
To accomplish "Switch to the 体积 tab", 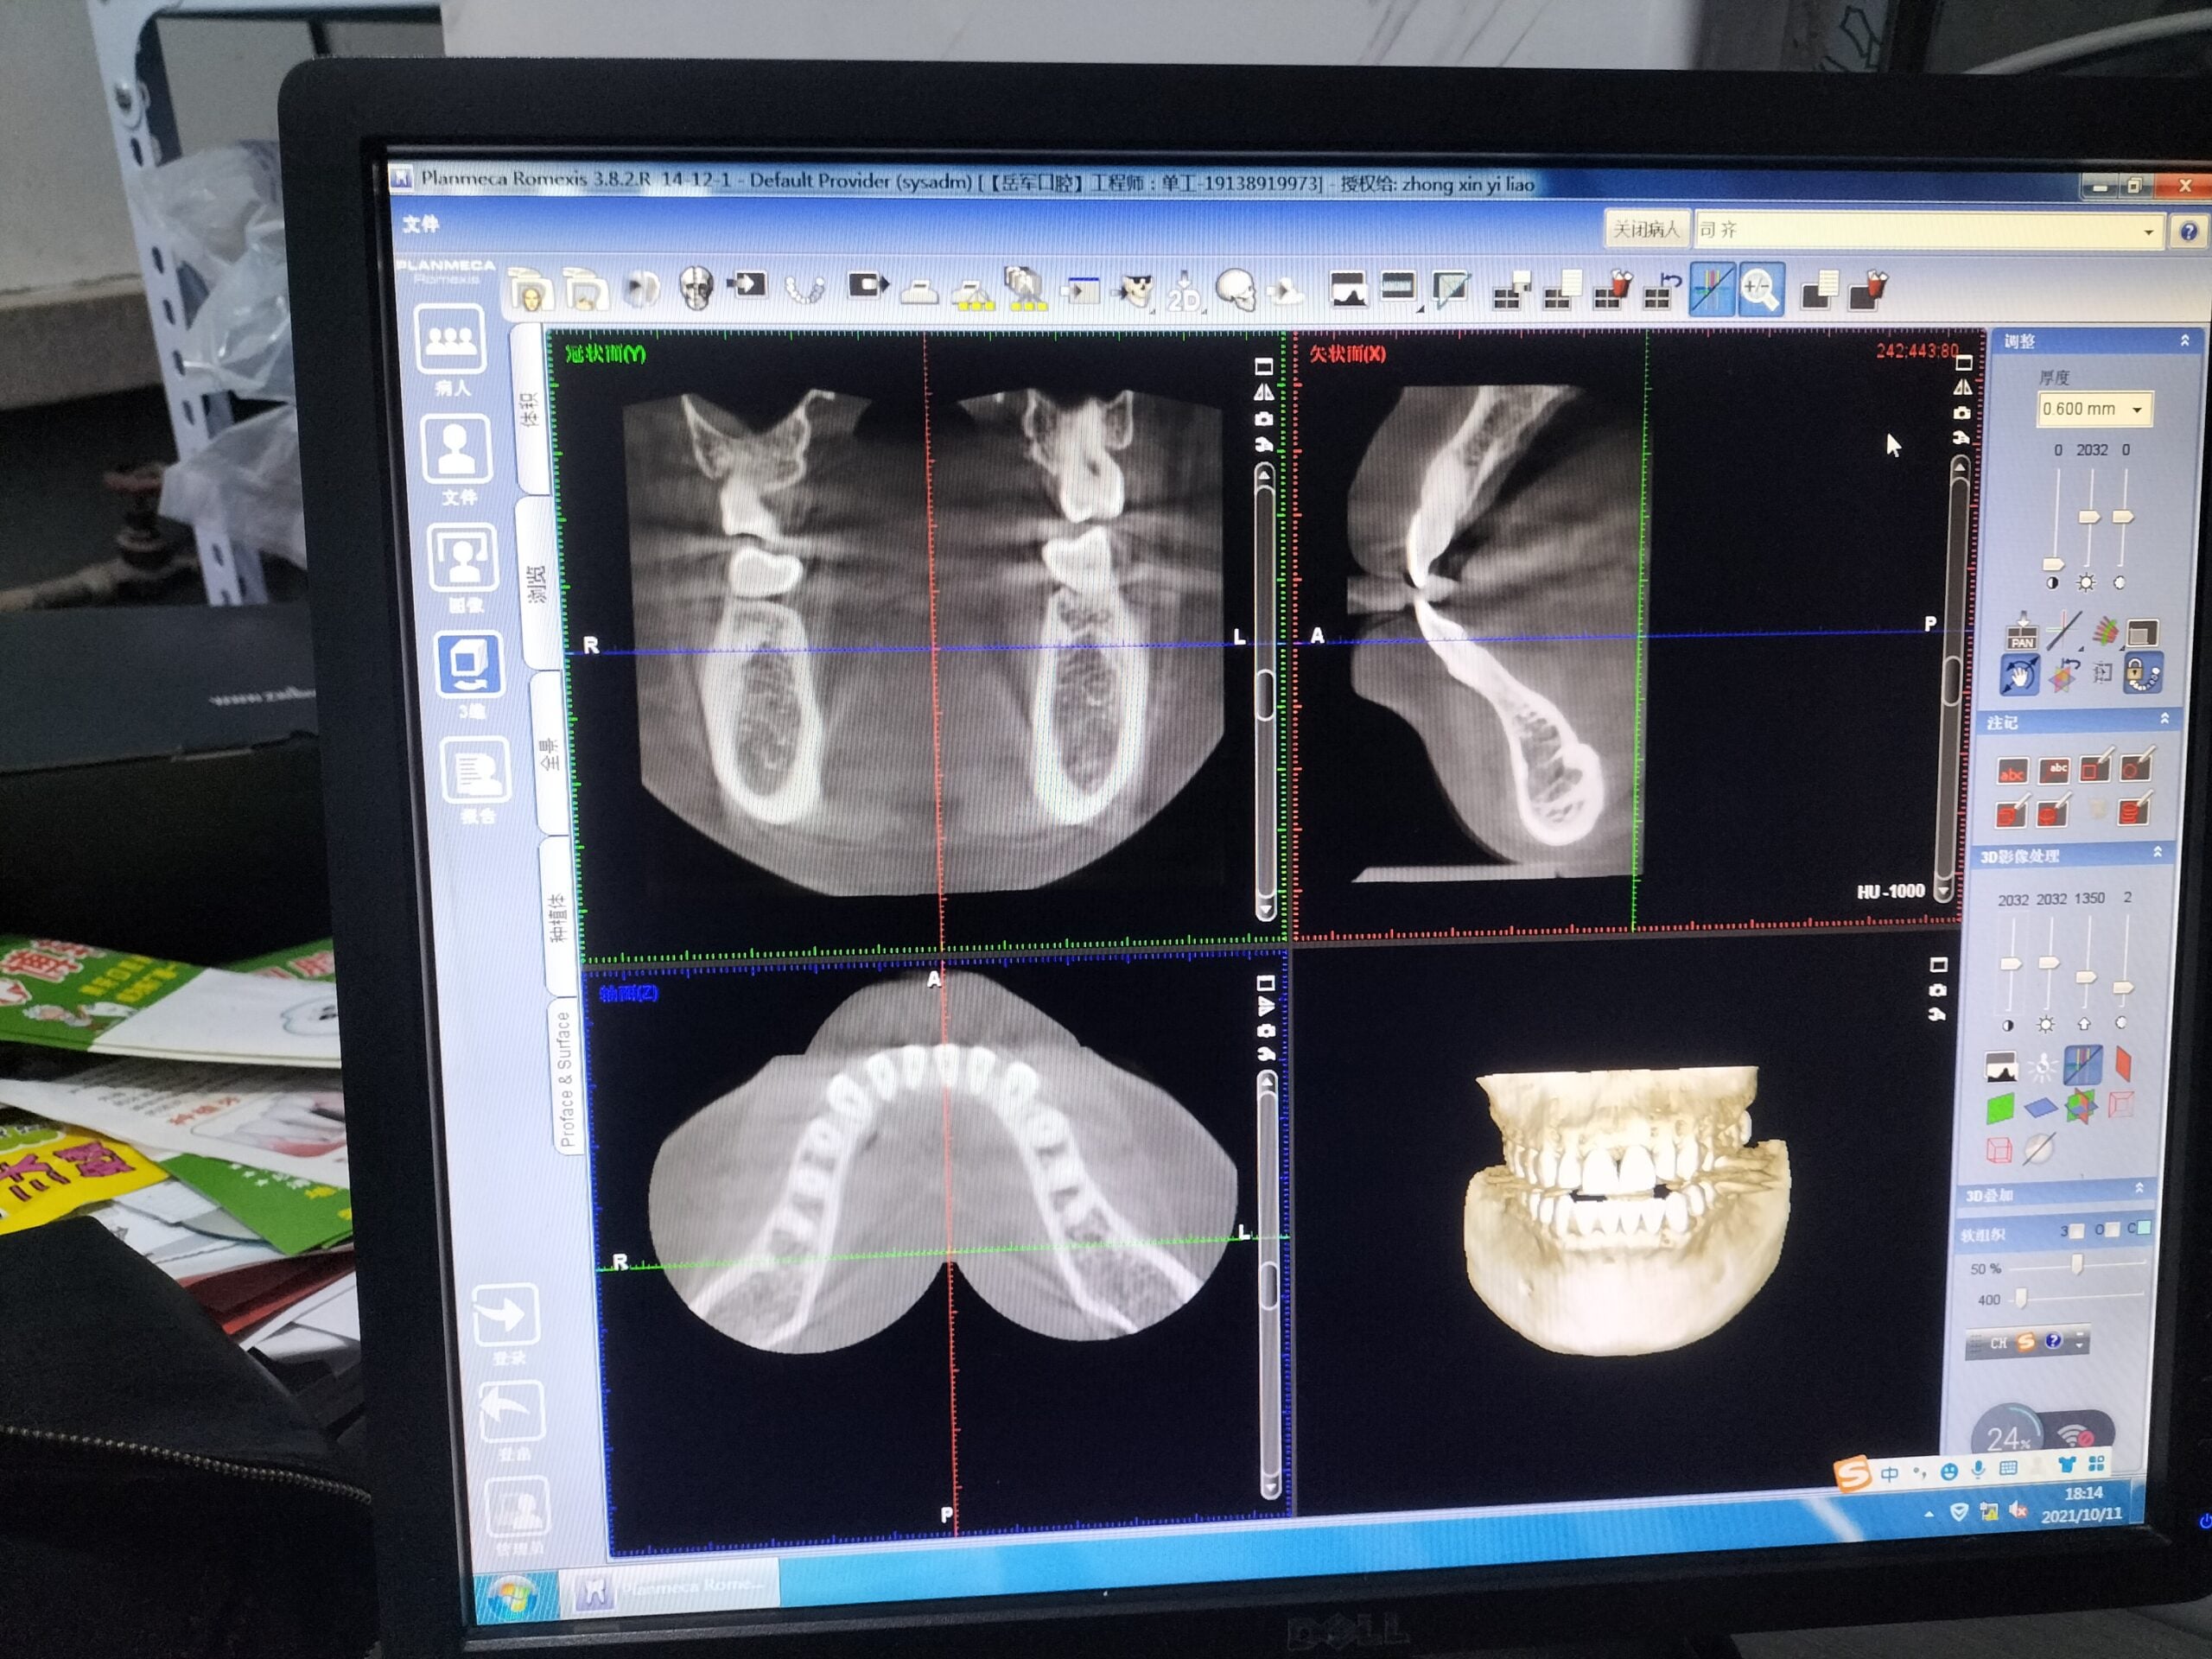I will pyautogui.click(x=530, y=410).
